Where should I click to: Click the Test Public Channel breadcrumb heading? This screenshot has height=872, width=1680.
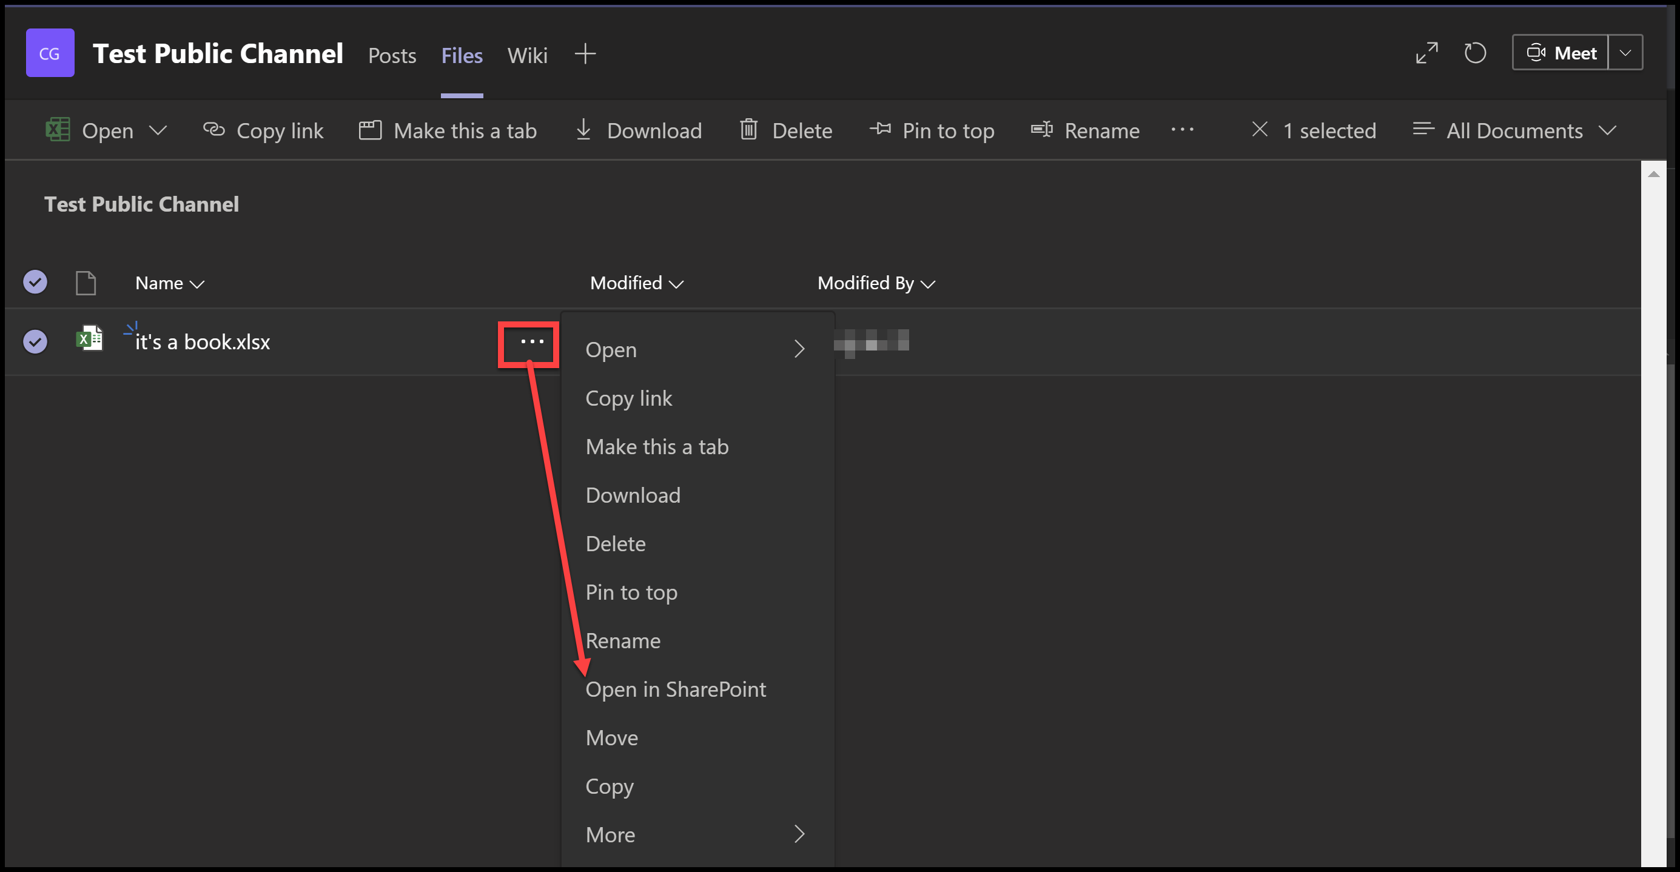pos(141,204)
